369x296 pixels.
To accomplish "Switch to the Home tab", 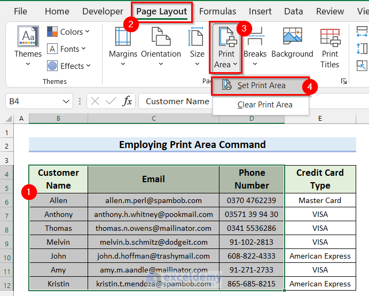I will (x=57, y=11).
